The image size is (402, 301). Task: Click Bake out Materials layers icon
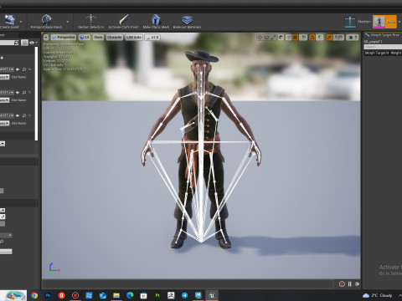click(x=187, y=19)
